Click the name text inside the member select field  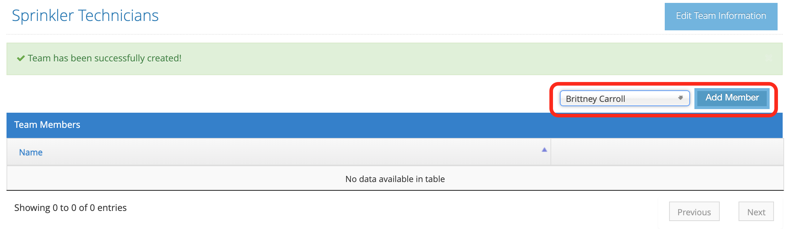click(x=595, y=99)
